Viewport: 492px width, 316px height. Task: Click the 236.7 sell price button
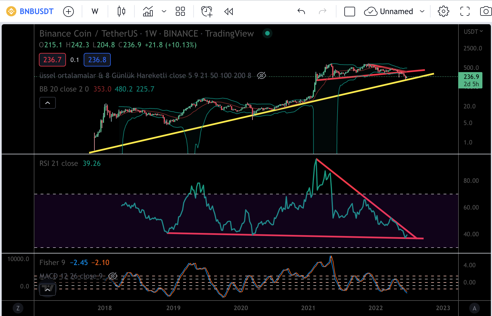point(52,60)
